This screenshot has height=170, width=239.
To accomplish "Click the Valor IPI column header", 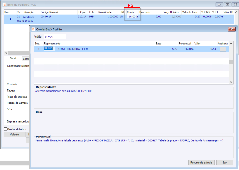I will (228, 12).
